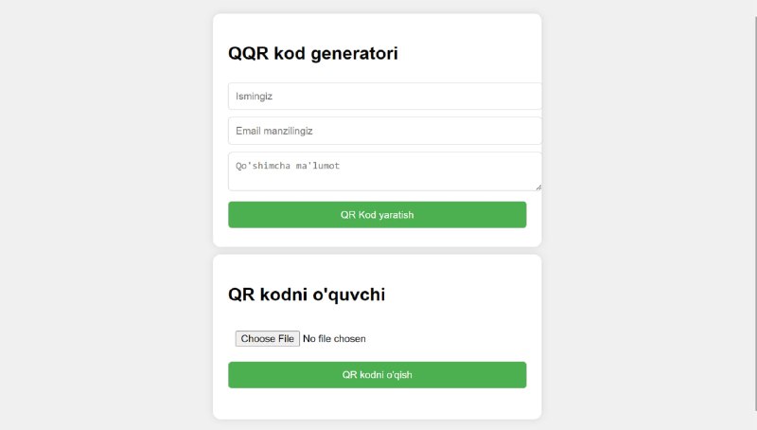This screenshot has height=430, width=757.
Task: Open the Choose File picker
Action: [268, 339]
